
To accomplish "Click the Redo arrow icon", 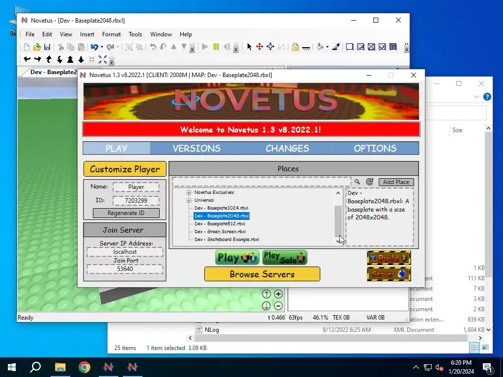I will [110, 47].
